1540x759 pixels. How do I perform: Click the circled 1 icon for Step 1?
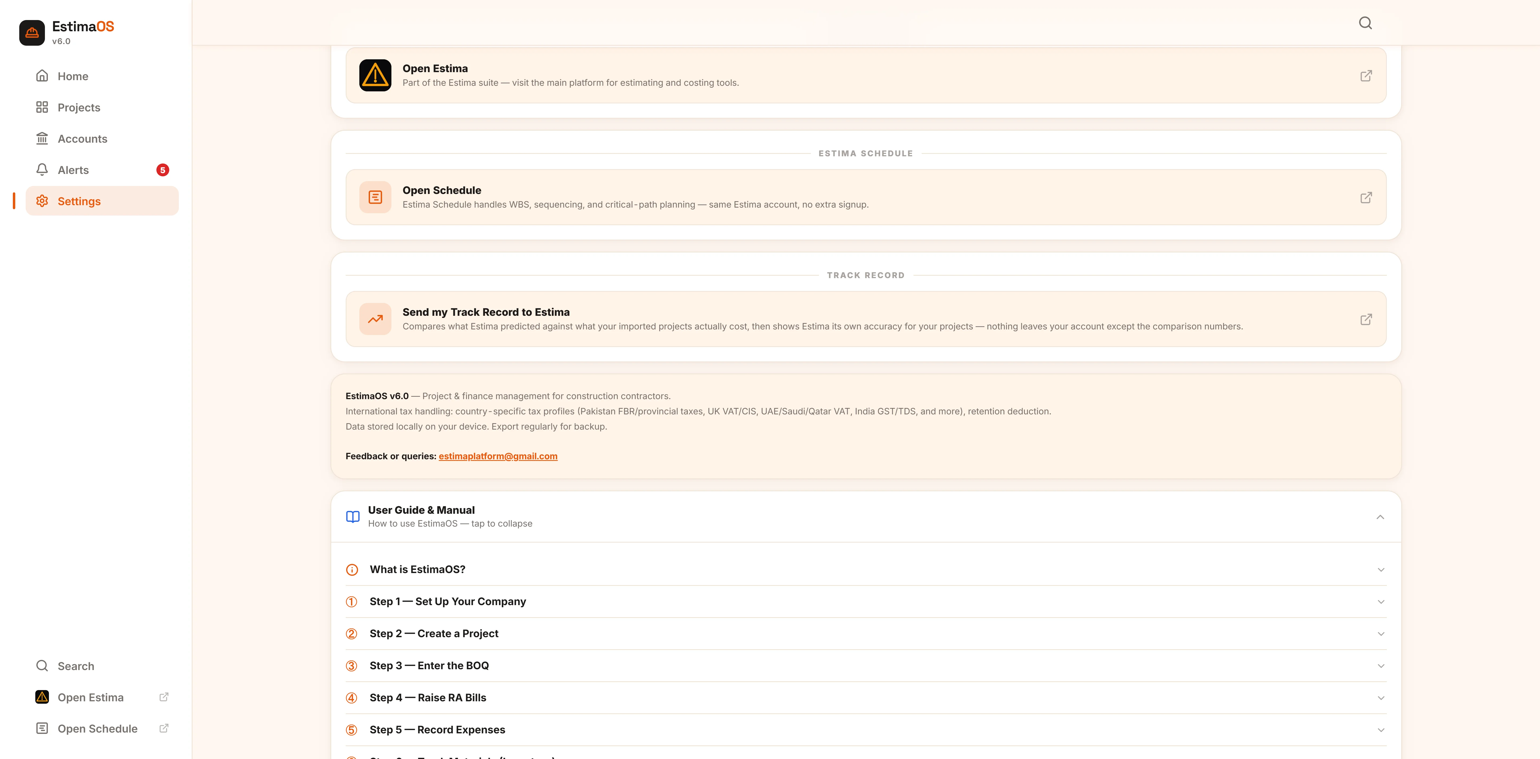352,602
